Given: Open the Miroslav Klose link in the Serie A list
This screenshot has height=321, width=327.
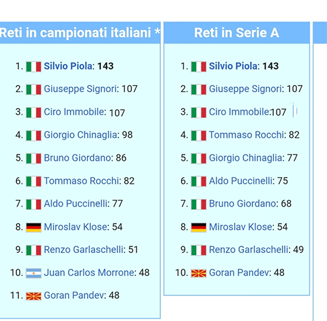Looking at the screenshot, I should 241,227.
